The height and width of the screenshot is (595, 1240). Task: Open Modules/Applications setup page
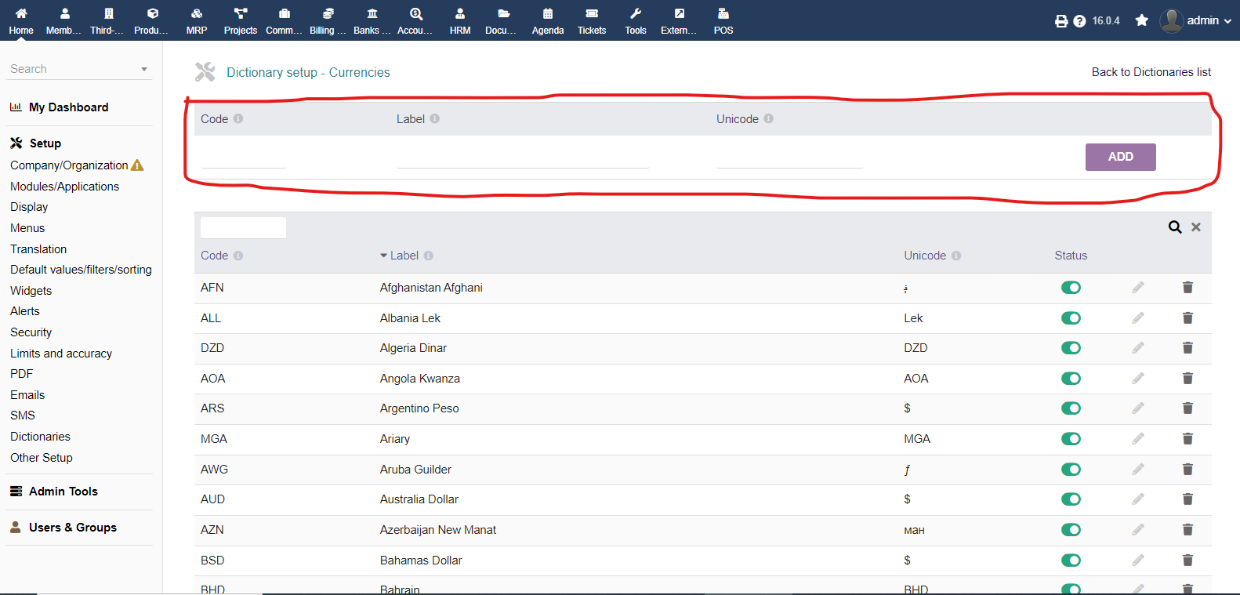[x=64, y=187]
